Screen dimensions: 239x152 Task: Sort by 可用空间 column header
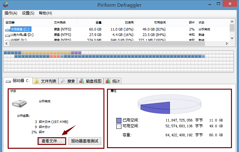pos(152,22)
